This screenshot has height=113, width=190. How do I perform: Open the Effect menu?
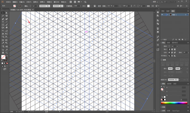(42, 2)
